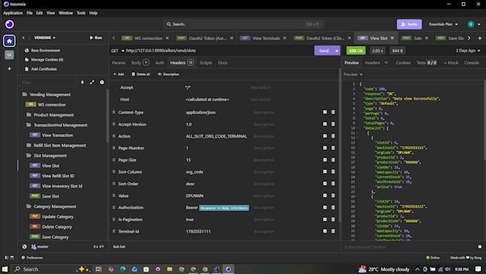486x274 pixels.
Task: Click Delete all headers button
Action: [x=141, y=74]
